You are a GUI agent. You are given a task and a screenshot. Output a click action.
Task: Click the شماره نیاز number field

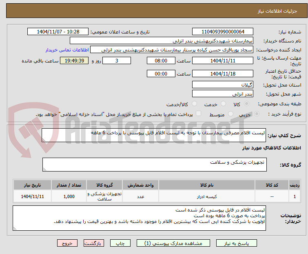(x=223, y=32)
